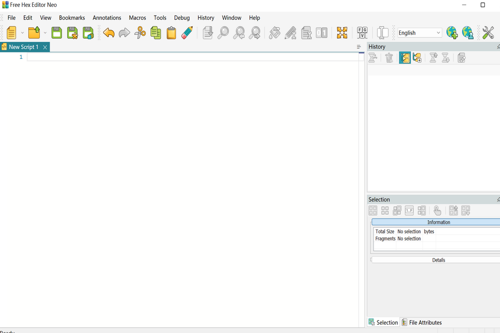
Task: Click the Details header bar
Action: point(438,260)
